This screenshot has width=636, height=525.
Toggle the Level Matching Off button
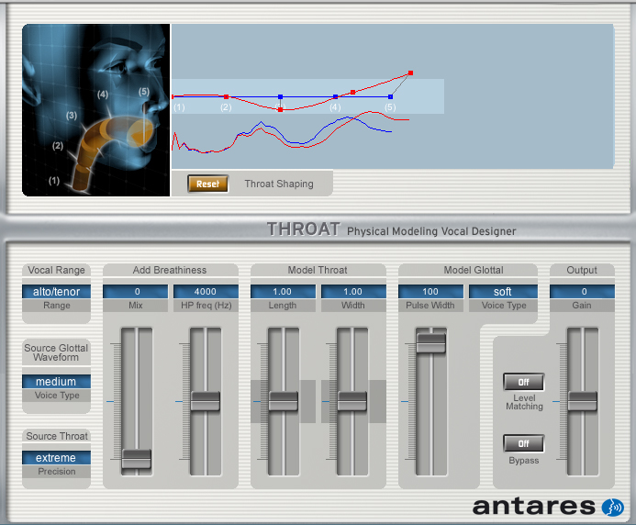pos(523,382)
